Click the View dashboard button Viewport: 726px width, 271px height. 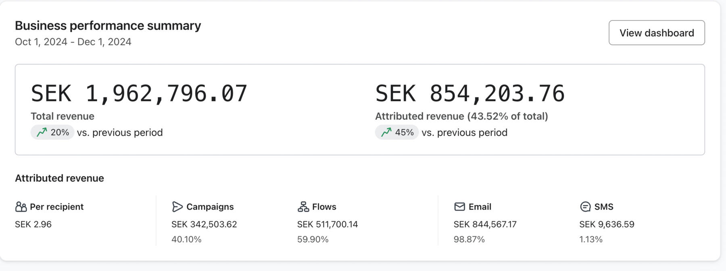[656, 33]
